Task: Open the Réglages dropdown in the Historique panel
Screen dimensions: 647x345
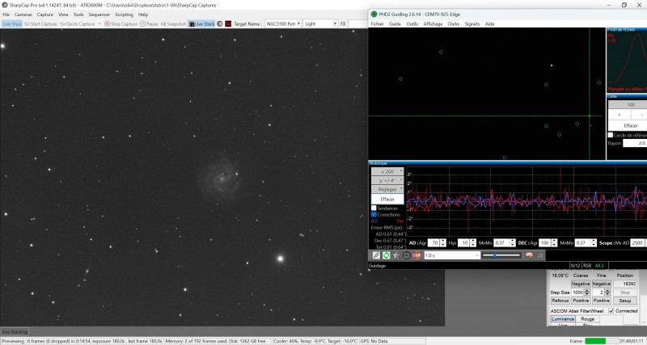Action: [x=387, y=190]
